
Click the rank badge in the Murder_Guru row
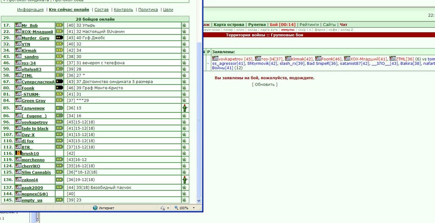click(x=59, y=37)
